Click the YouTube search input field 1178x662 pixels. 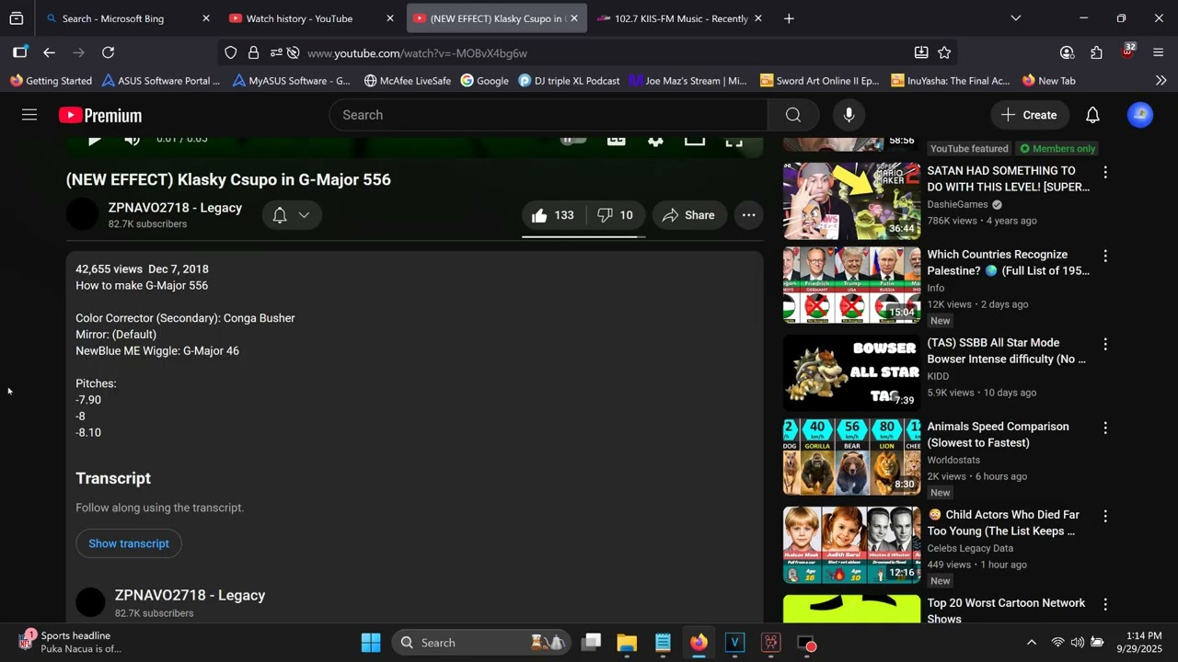tap(549, 115)
